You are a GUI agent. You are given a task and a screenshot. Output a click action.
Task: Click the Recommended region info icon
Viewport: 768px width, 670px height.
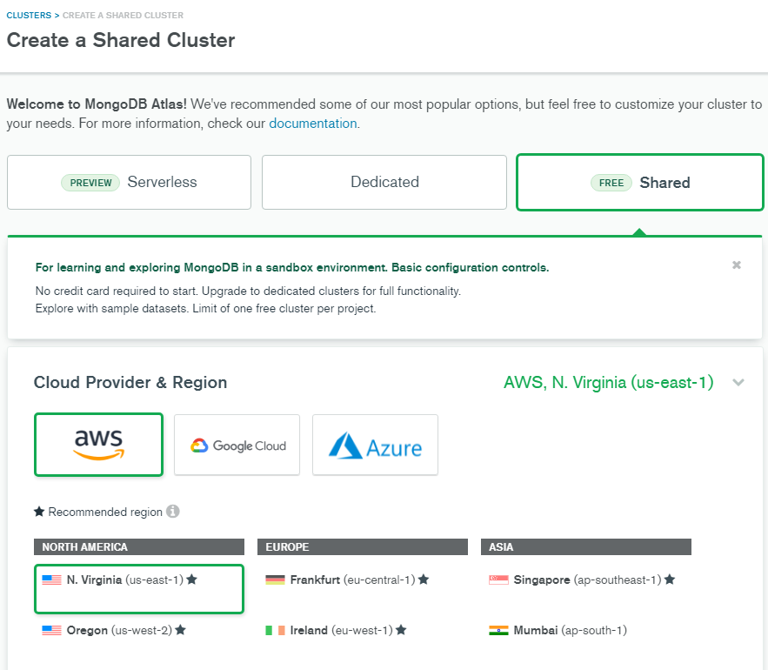(x=173, y=511)
